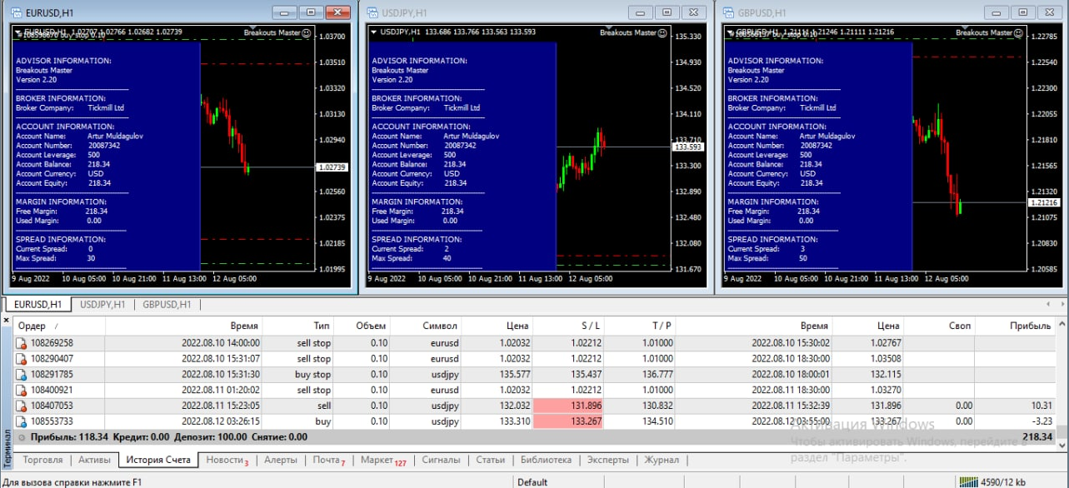1069x488 pixels.
Task: Click the USDJPY current price label 133.593
Action: (x=688, y=147)
